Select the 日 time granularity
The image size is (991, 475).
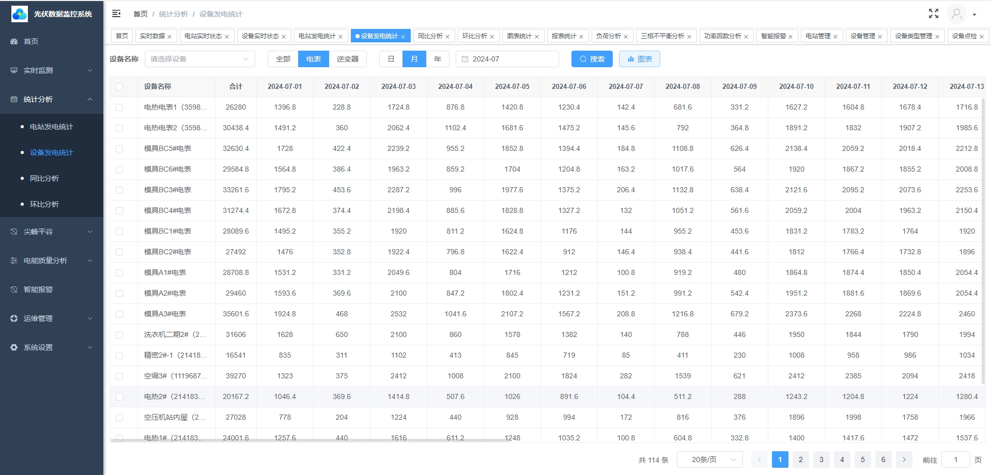[391, 59]
